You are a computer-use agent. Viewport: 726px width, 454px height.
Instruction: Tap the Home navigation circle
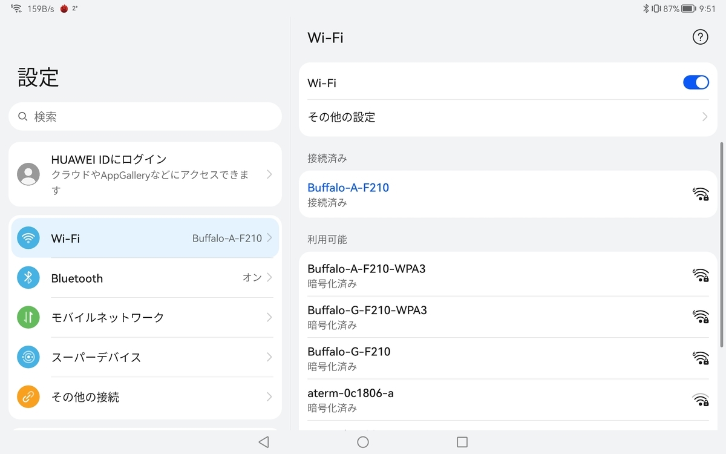(x=363, y=442)
